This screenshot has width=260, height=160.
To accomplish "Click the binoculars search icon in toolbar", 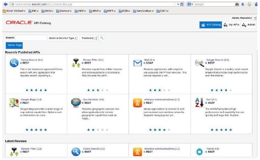I will pyautogui.click(x=237, y=4).
